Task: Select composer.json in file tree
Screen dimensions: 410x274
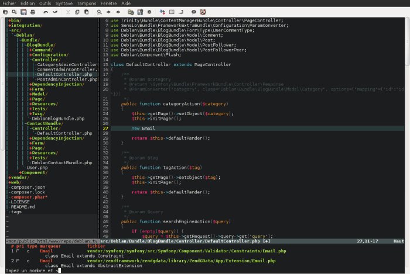Action: coord(28,187)
